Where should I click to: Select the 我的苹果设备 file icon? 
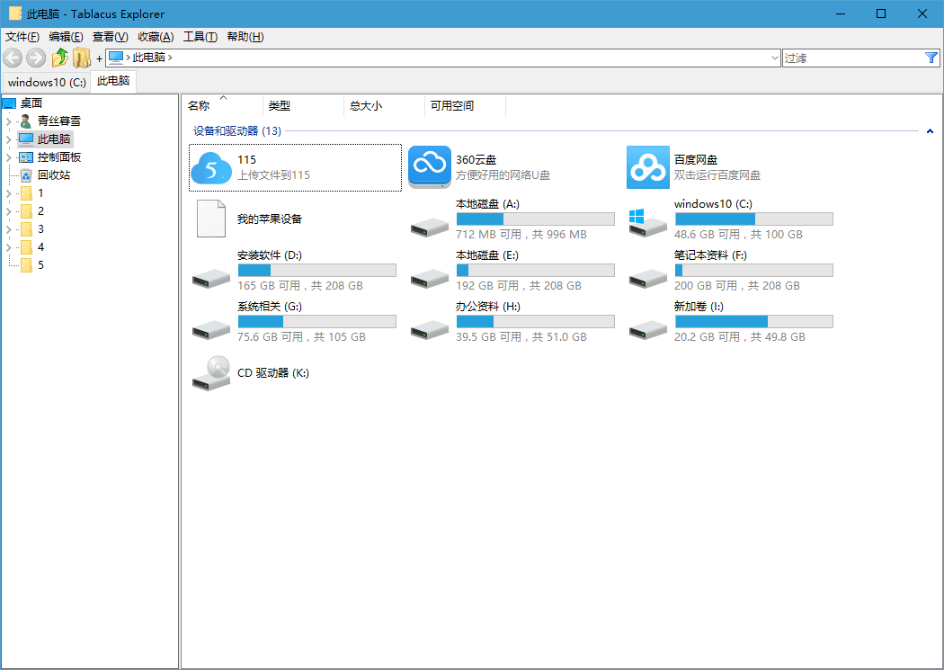coord(211,219)
